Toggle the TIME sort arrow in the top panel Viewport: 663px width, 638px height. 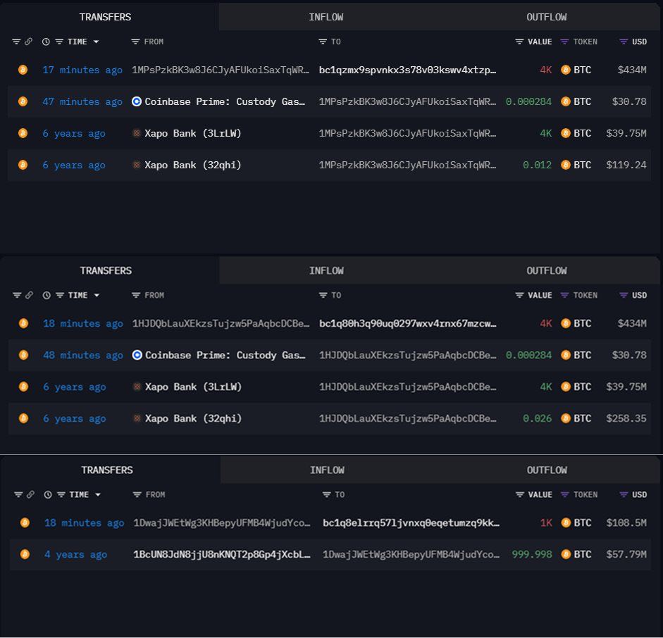coord(96,42)
